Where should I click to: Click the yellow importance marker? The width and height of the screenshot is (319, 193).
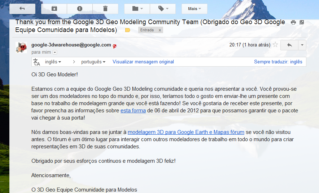pyautogui.click(x=127, y=30)
